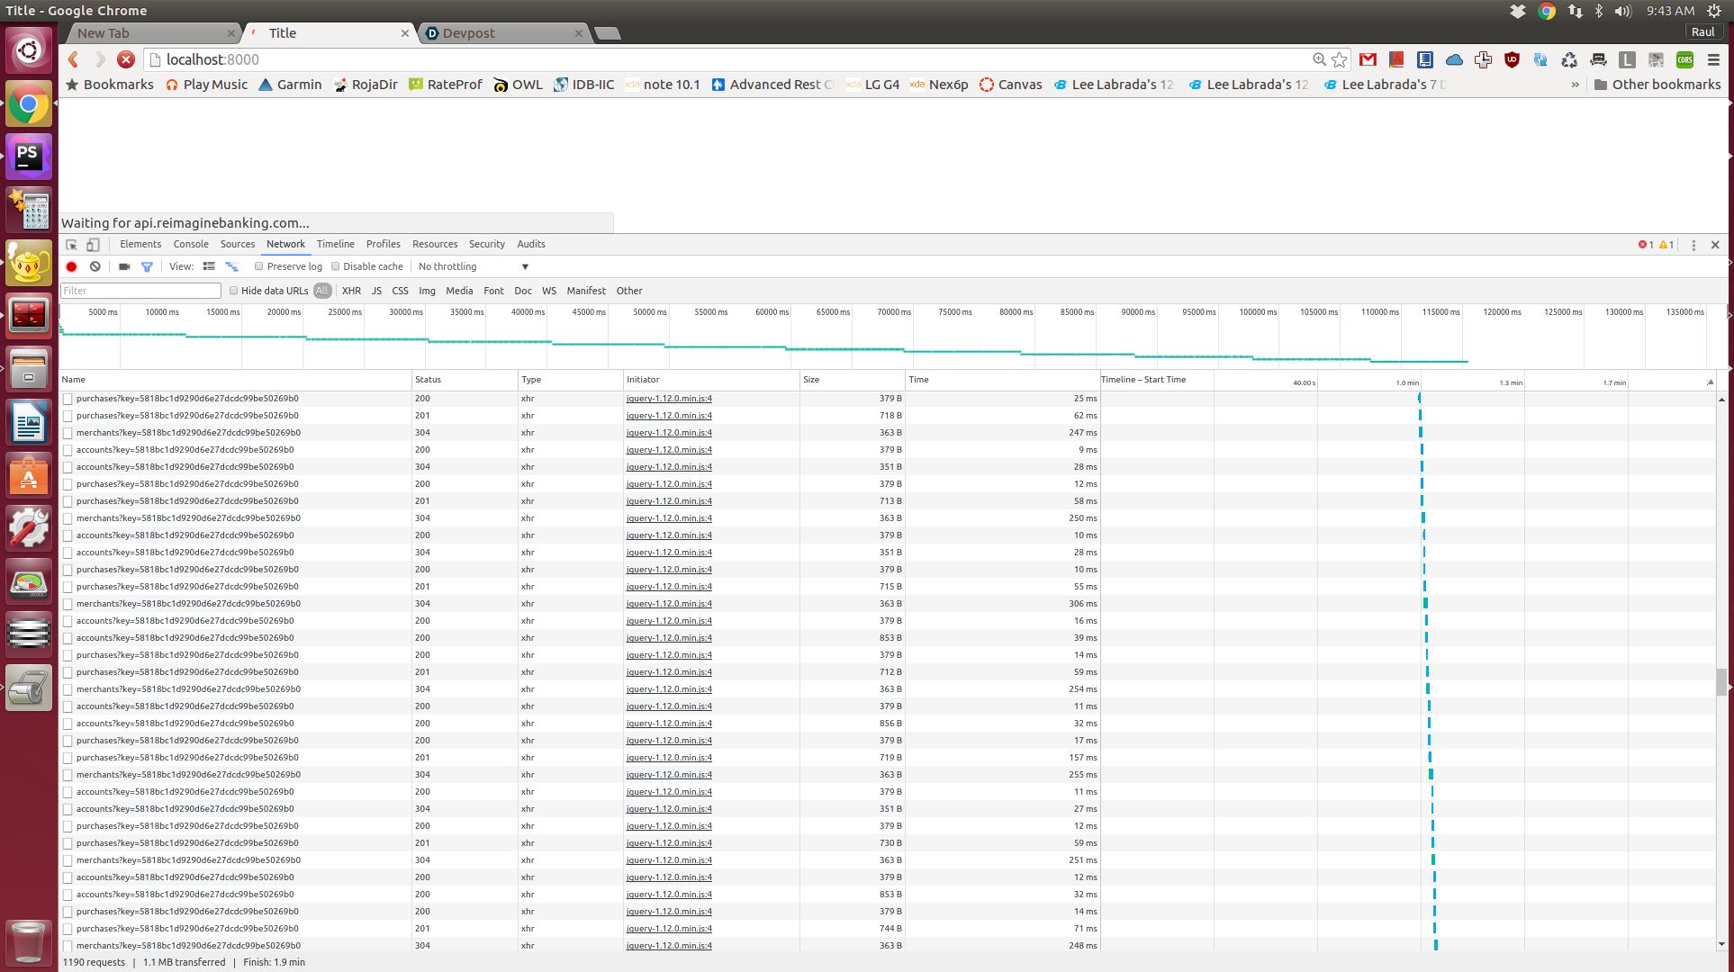1734x972 pixels.
Task: Click the capture screenshots camera icon
Action: pos(124,266)
